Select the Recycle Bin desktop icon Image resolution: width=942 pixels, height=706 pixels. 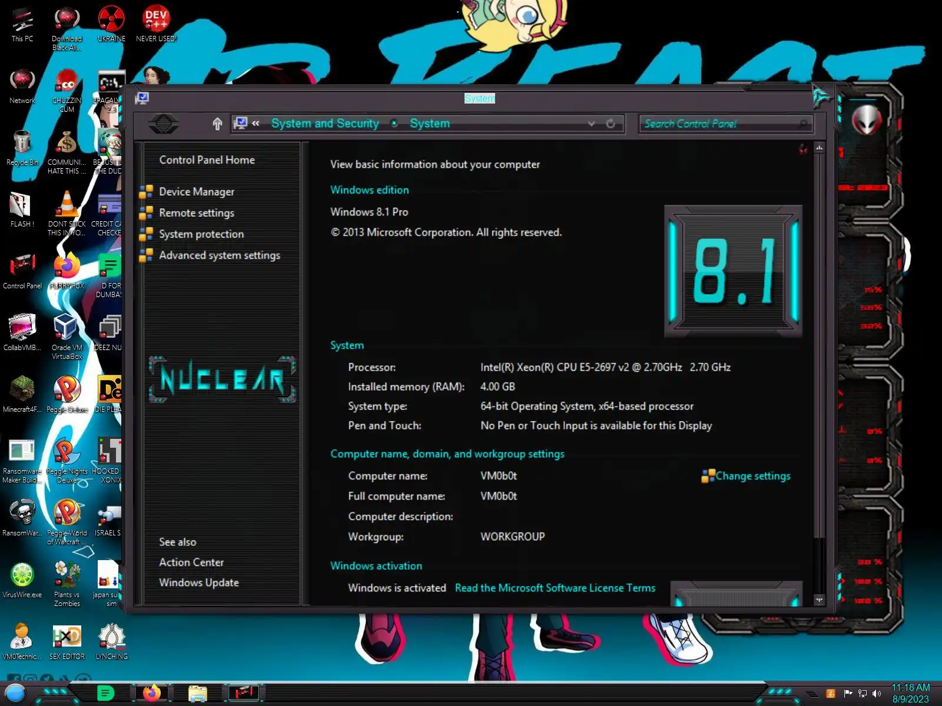point(22,148)
